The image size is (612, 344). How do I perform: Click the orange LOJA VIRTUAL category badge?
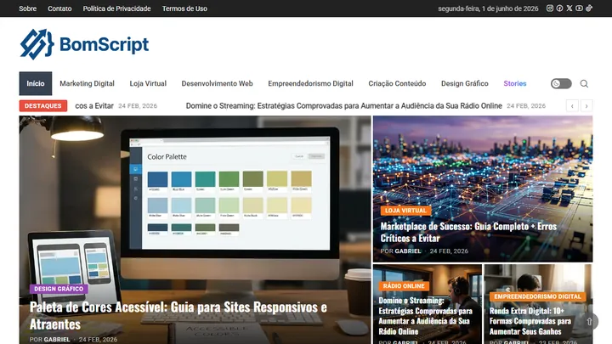click(405, 211)
